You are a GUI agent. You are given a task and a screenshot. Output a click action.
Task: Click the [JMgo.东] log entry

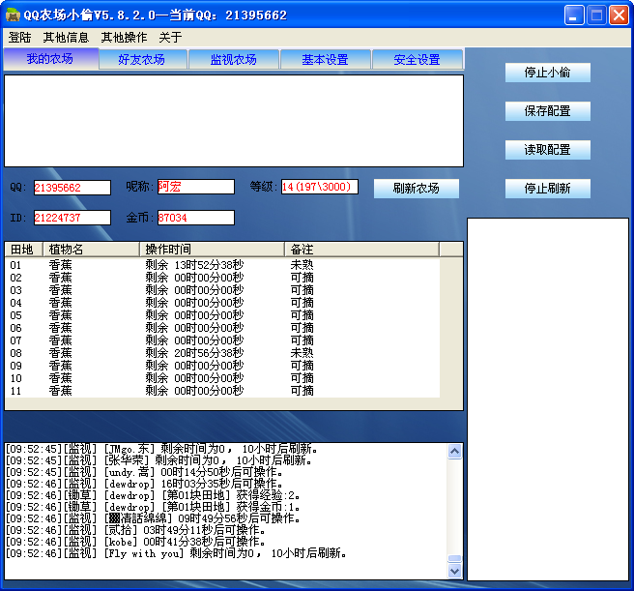click(161, 449)
